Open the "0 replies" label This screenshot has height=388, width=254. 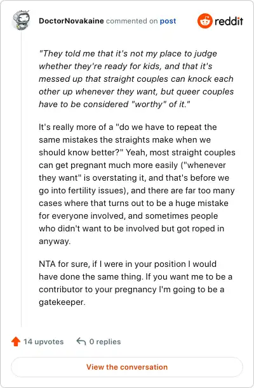point(105,342)
